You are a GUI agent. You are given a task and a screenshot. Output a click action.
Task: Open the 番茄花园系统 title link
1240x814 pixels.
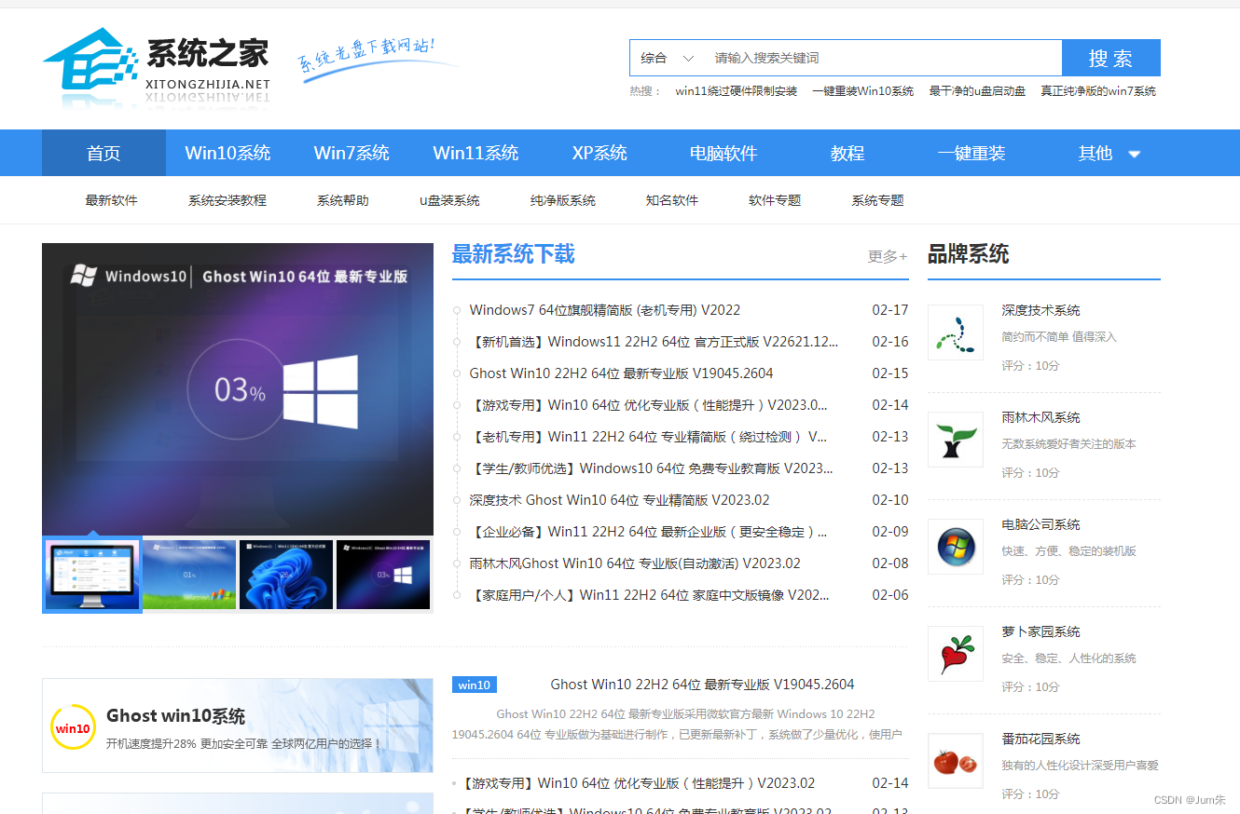coord(1040,739)
